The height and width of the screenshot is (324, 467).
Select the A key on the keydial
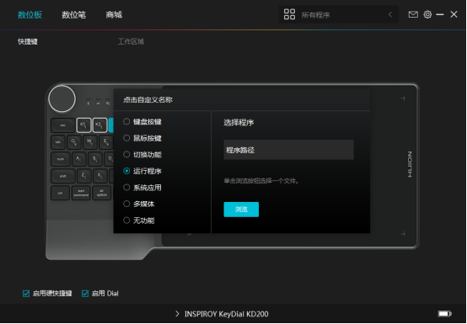click(79, 159)
